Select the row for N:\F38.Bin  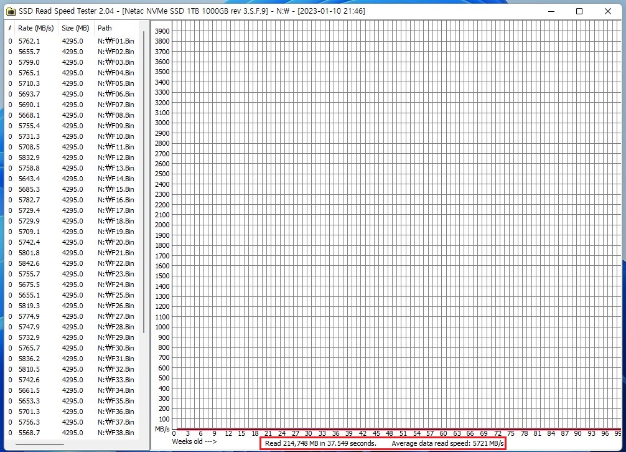tap(72, 433)
